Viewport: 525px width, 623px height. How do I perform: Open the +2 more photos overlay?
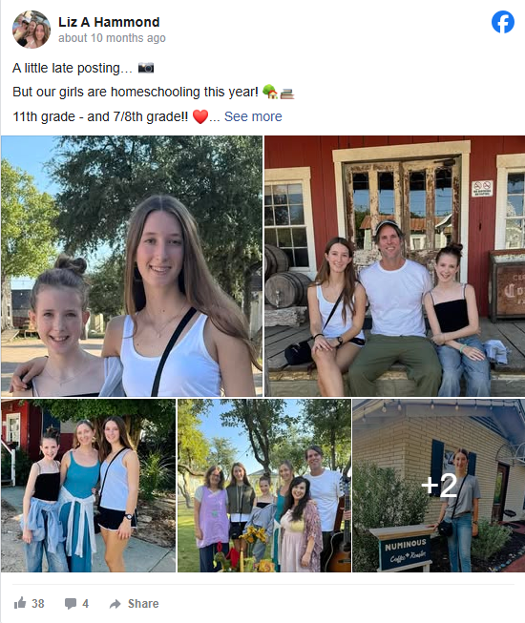tap(439, 486)
